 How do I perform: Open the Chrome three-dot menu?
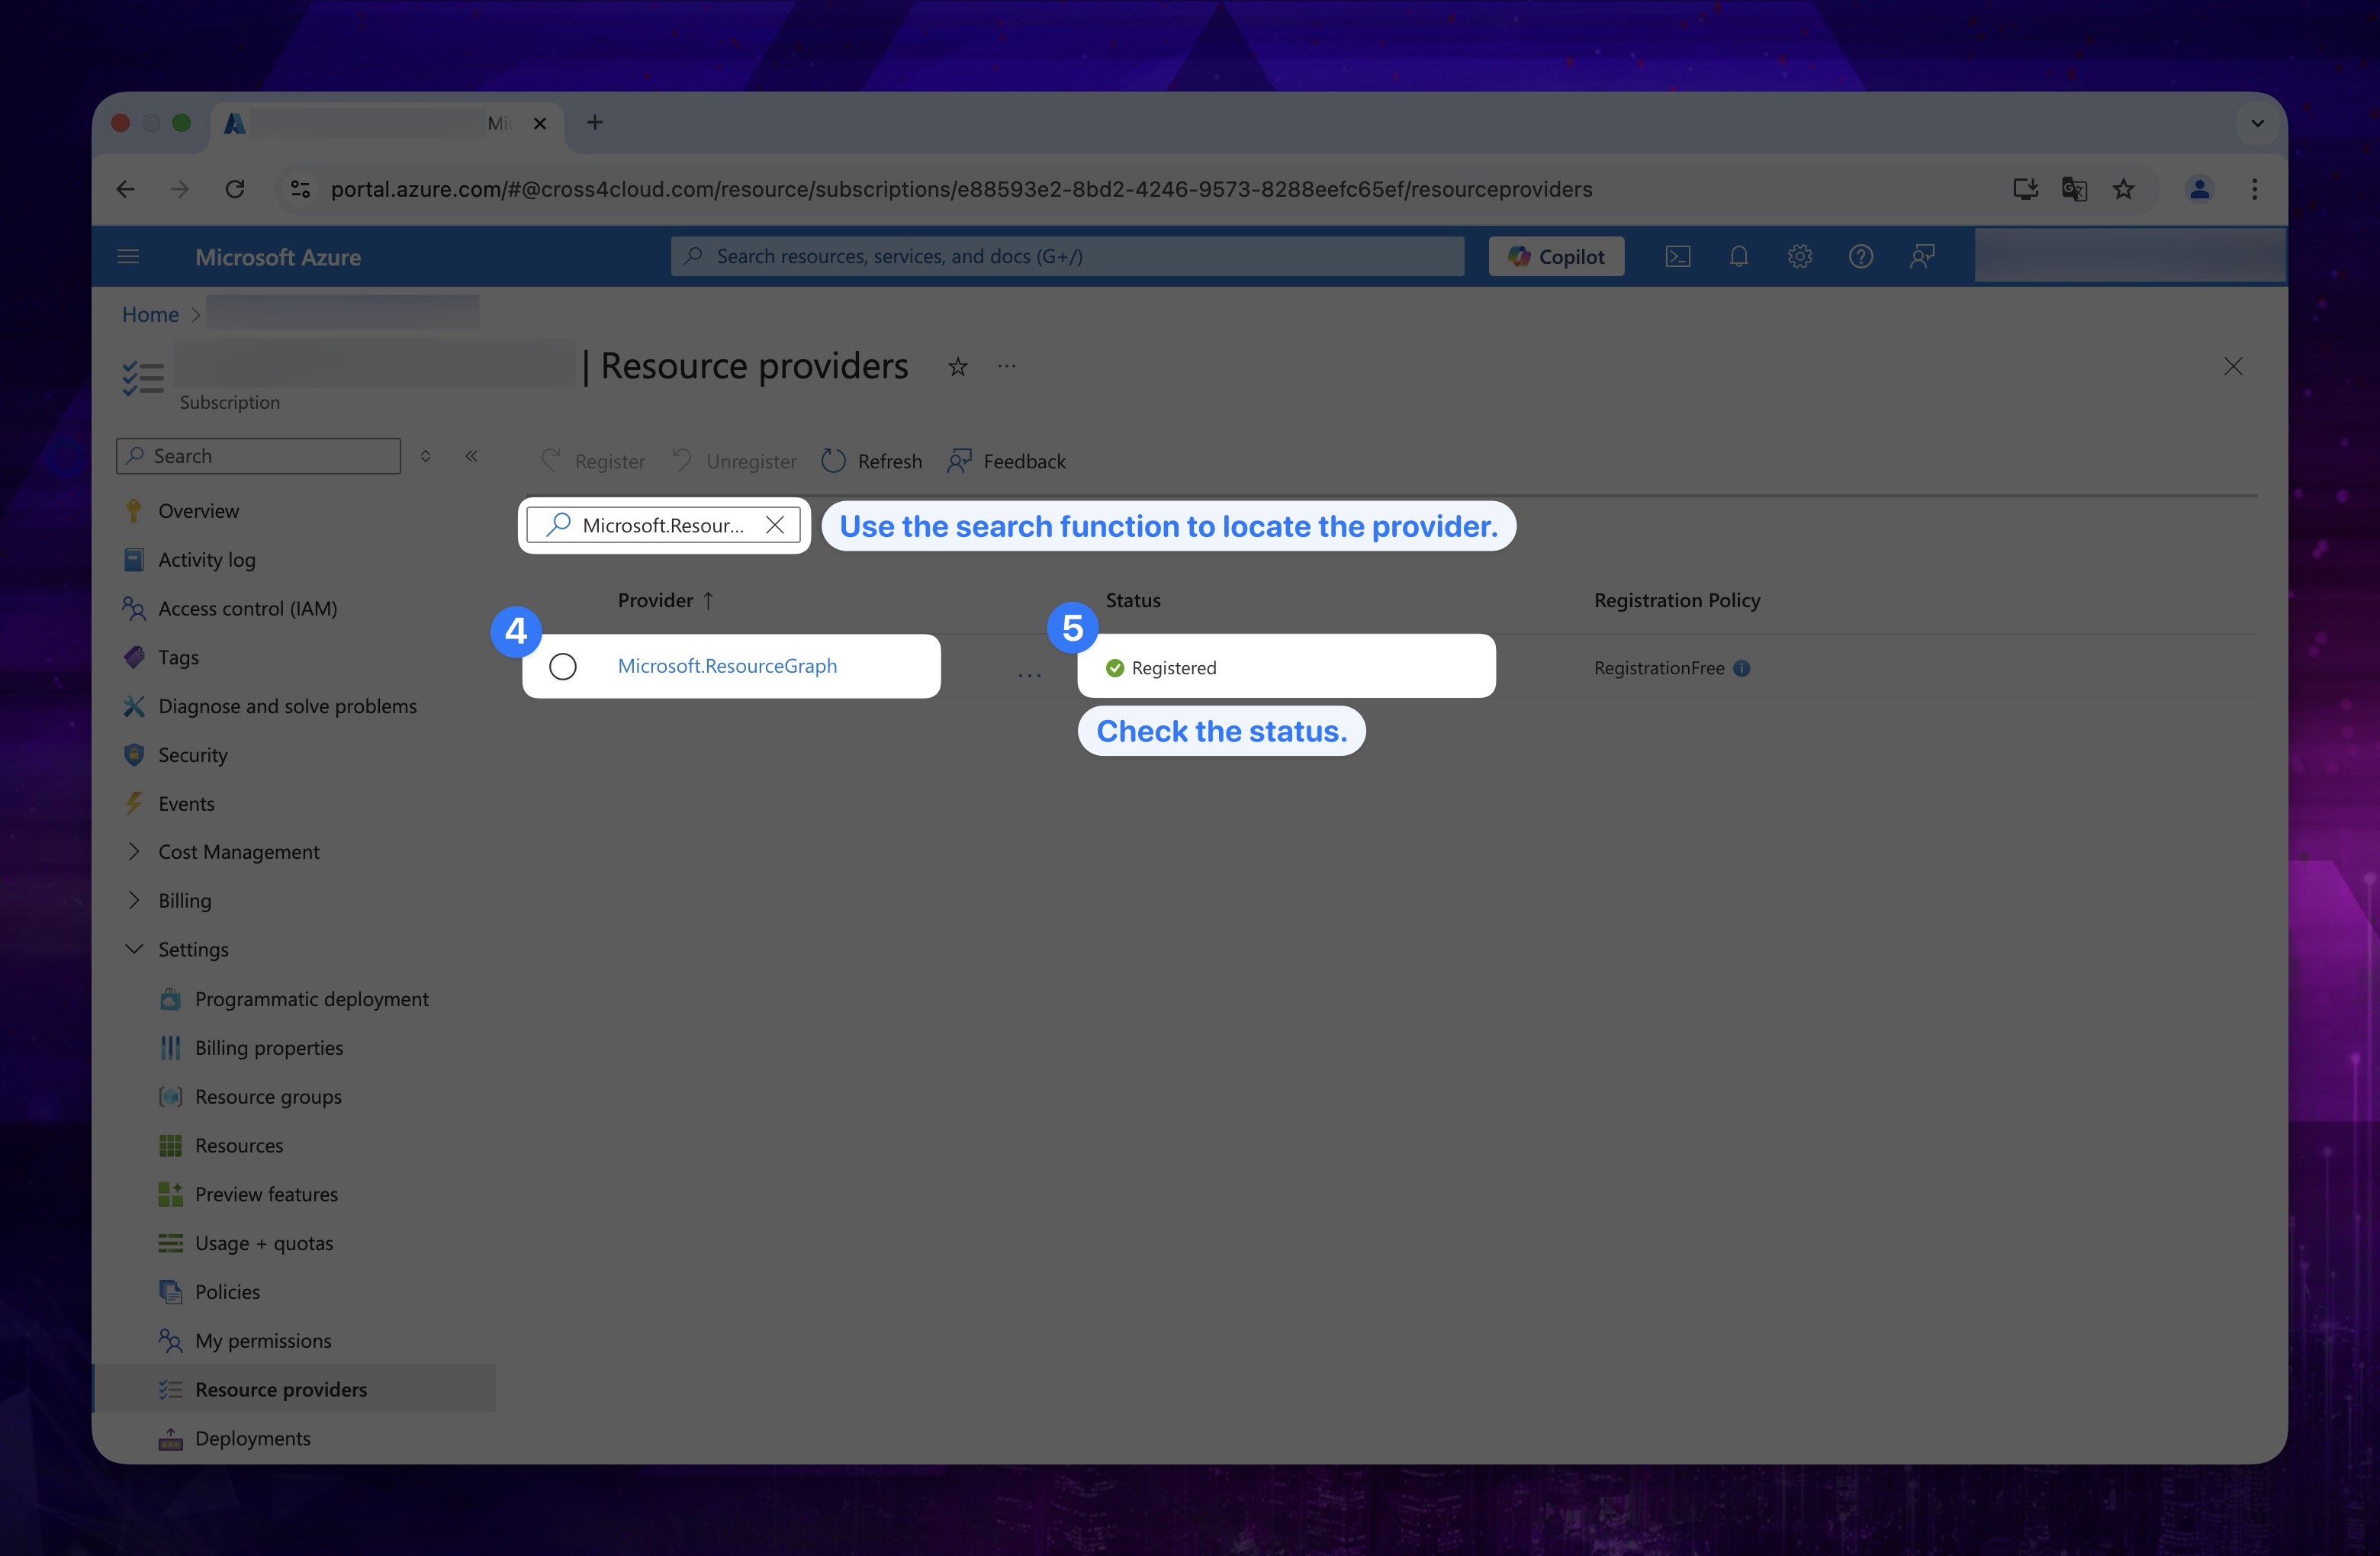coord(2254,189)
